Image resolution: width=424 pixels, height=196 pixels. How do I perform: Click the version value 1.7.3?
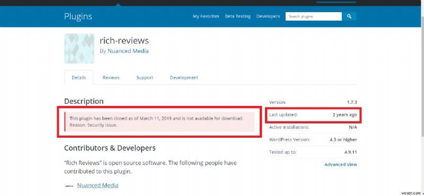(x=352, y=102)
